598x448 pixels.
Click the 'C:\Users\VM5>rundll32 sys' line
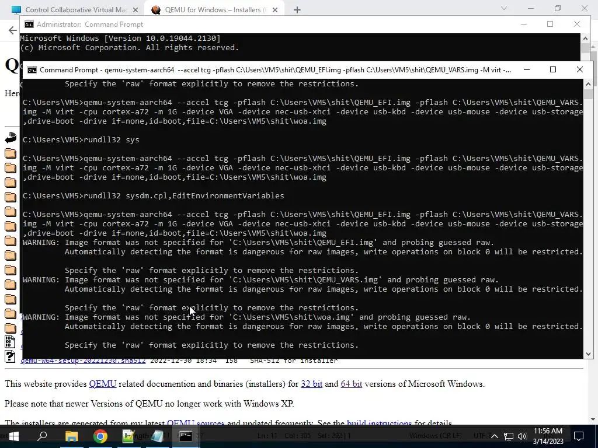[x=81, y=140]
